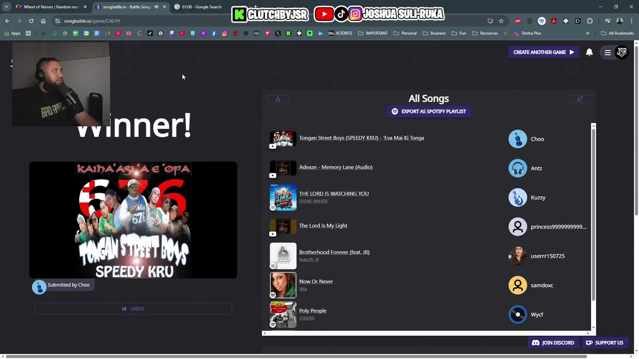Click the Tongan Street Boys song thumbnail in list
The width and height of the screenshot is (639, 359).
click(283, 139)
